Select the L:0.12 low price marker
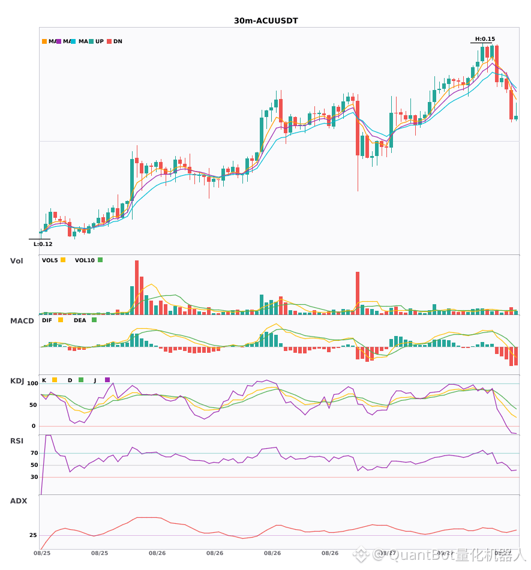This screenshot has height=570, width=531. (43, 244)
